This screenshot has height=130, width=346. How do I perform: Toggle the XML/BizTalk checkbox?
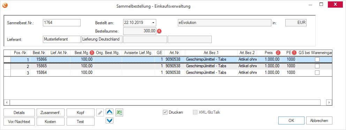195,112
